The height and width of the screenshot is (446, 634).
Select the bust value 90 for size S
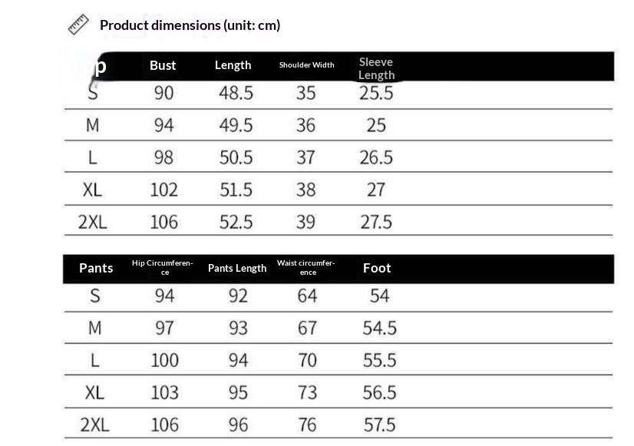pos(163,93)
